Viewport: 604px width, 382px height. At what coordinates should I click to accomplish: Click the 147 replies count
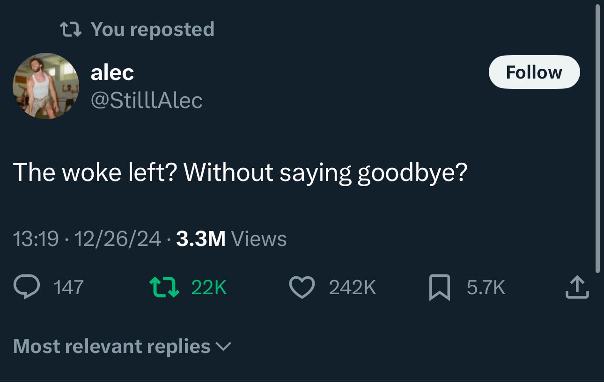click(x=69, y=287)
